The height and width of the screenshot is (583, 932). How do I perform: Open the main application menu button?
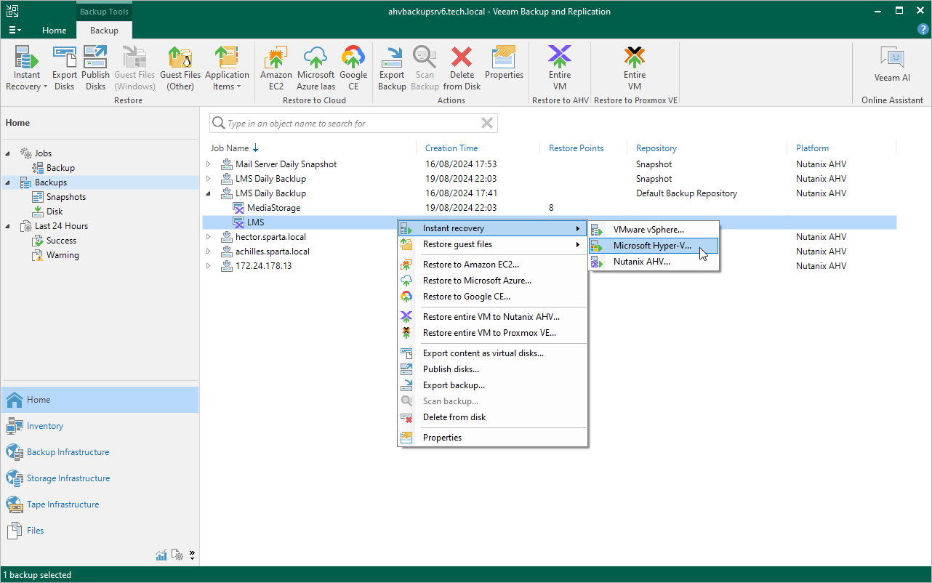15,31
